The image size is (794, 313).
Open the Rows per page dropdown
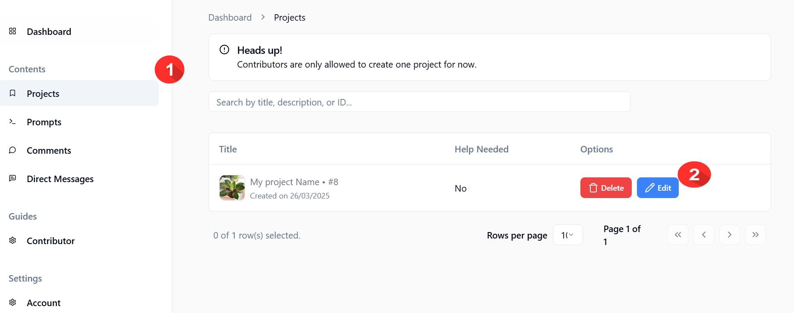pos(568,235)
